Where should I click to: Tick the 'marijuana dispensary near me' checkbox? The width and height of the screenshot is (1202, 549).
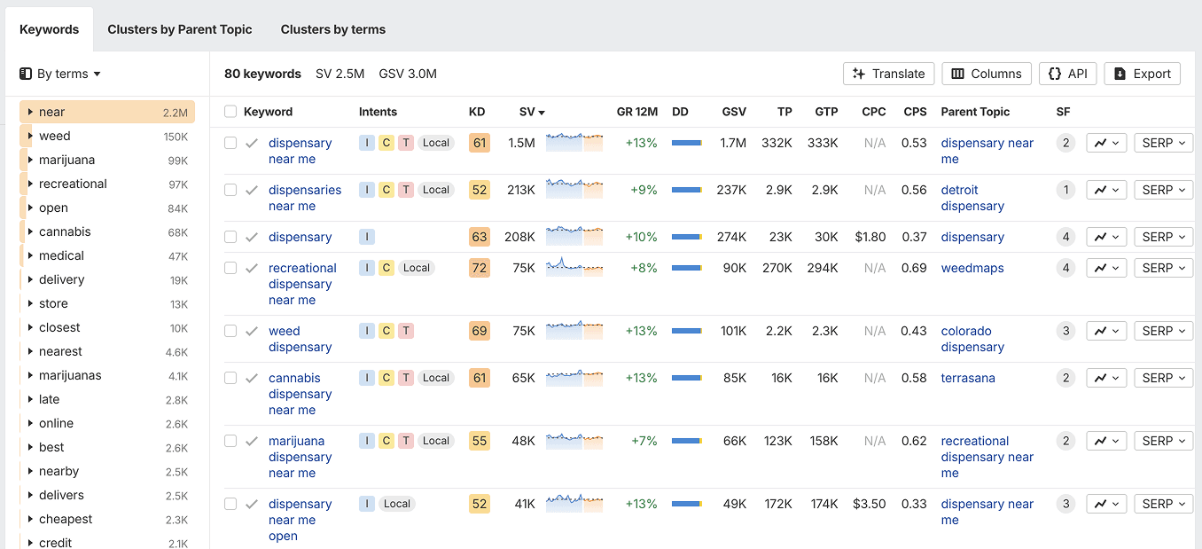230,441
